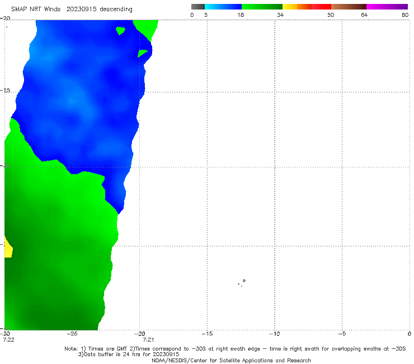
Task: Click the '5' color bar label
Action: click(206, 15)
